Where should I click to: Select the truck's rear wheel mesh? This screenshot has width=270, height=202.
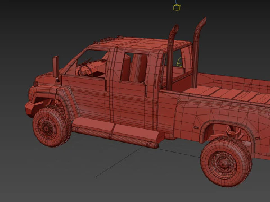[226, 162]
